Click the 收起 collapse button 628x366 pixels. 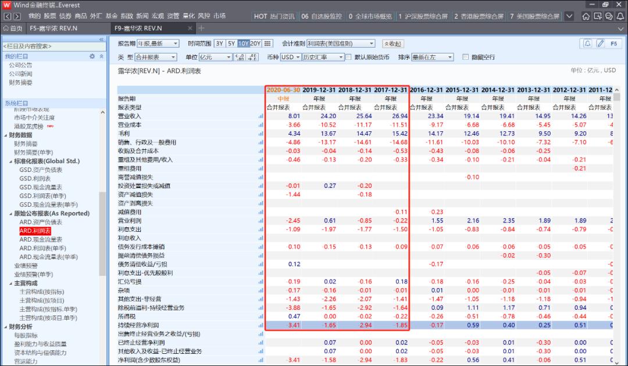pos(393,44)
